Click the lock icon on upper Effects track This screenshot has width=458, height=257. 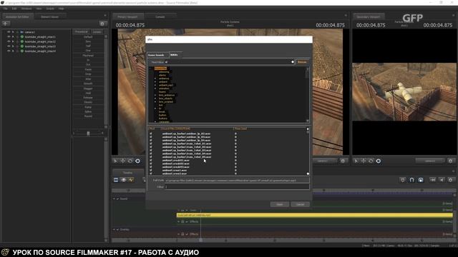pyautogui.click(x=182, y=222)
